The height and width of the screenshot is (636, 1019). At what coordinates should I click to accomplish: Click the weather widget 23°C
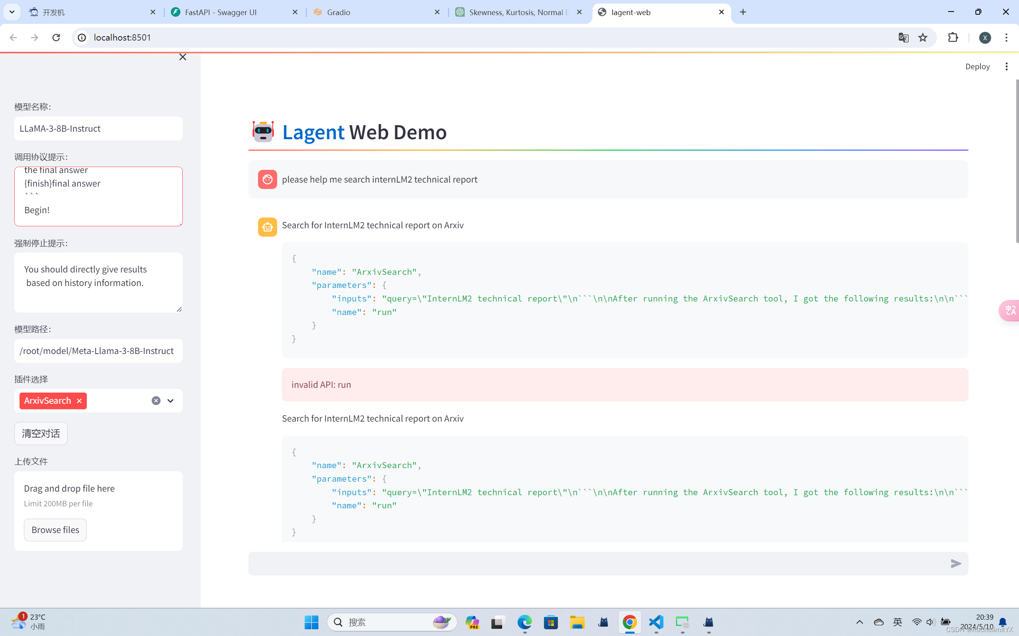[x=29, y=622]
